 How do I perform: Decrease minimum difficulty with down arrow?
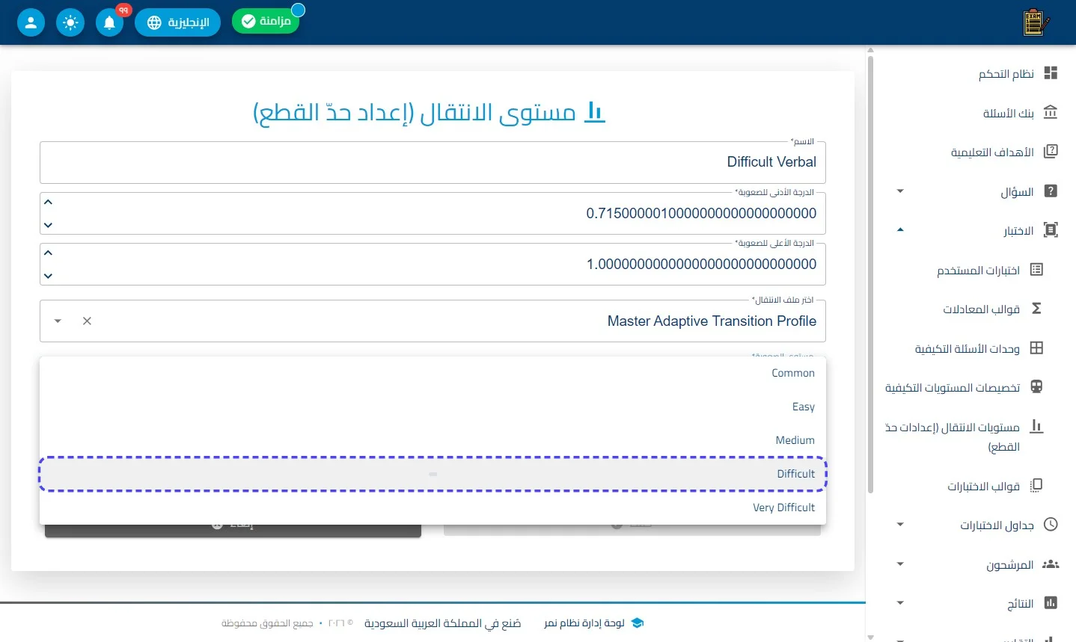48,225
